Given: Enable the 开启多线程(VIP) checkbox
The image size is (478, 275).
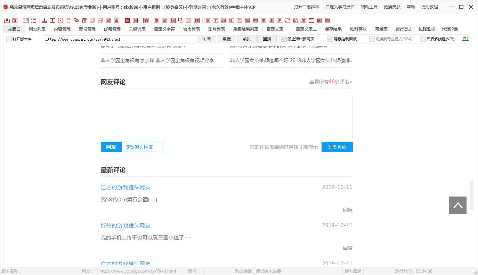Looking at the screenshot, I should 423,39.
